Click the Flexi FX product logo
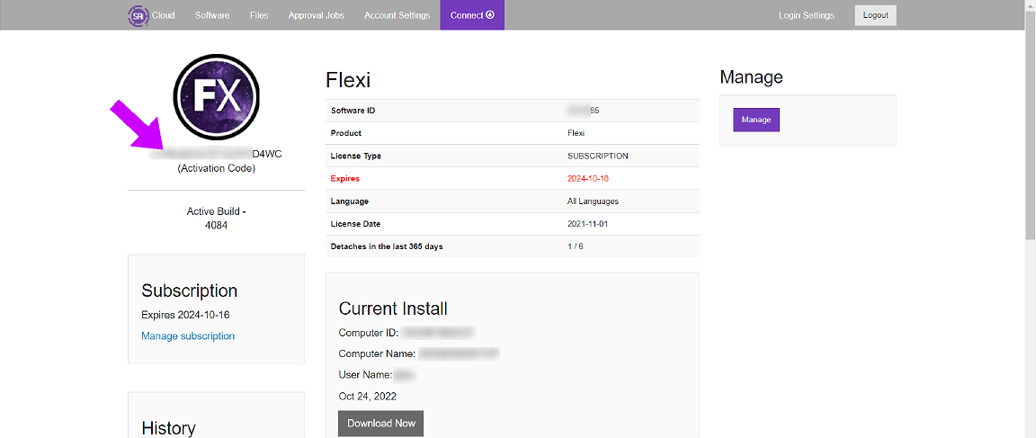This screenshot has height=438, width=1036. [216, 96]
